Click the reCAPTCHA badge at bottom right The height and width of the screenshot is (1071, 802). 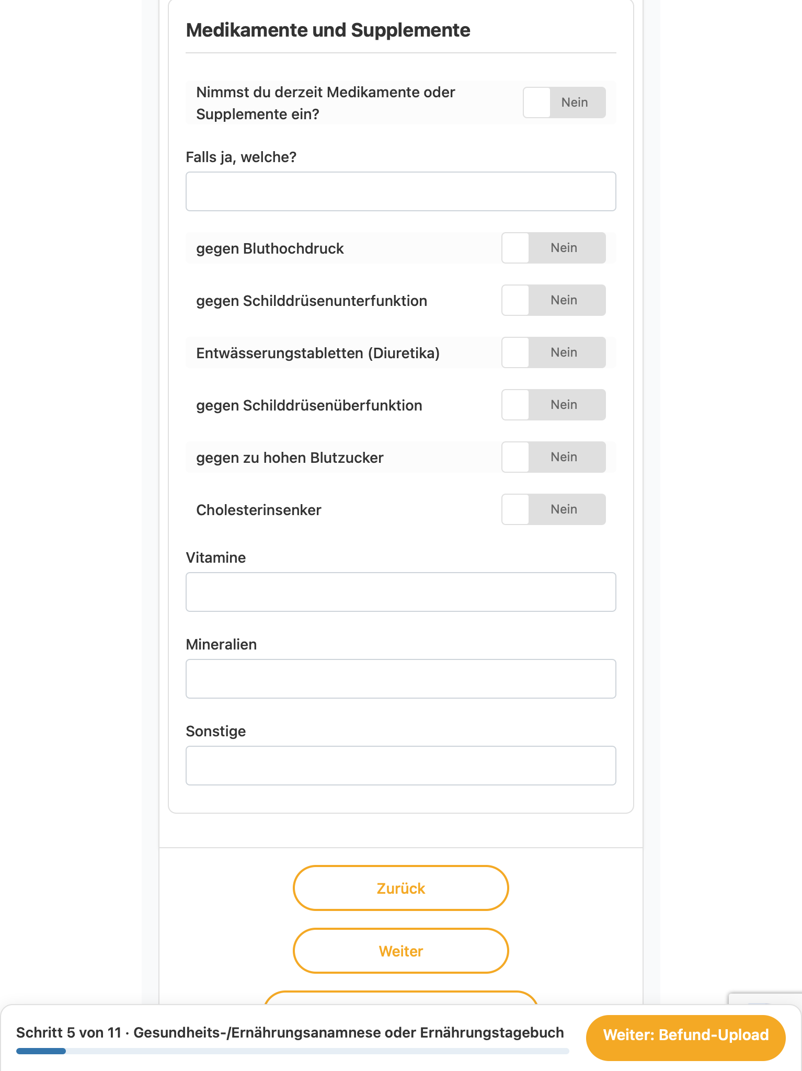765,998
